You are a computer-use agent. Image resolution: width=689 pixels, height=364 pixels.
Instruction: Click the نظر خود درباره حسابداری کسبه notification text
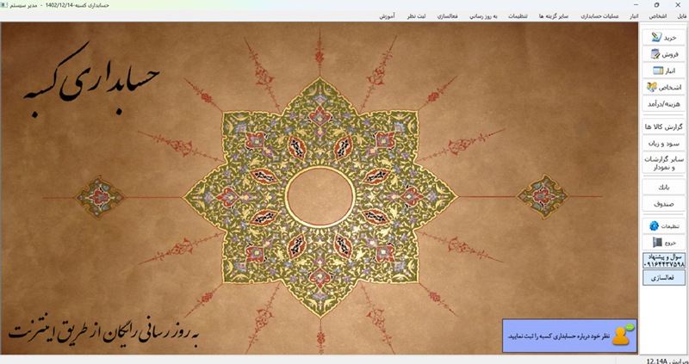point(559,336)
